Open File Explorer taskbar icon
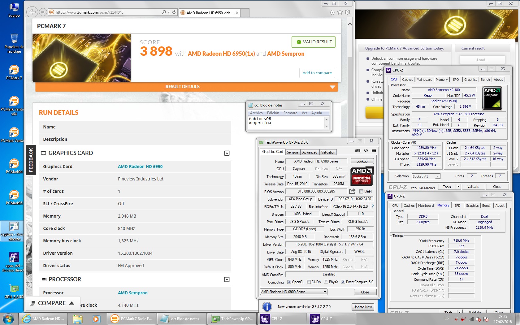The image size is (520, 325). coord(78,318)
